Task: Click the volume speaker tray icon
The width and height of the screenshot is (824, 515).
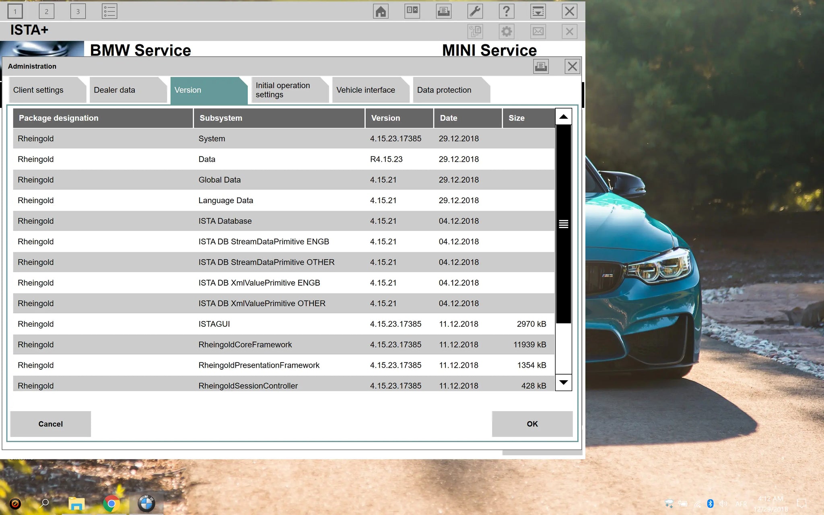Action: (x=723, y=503)
